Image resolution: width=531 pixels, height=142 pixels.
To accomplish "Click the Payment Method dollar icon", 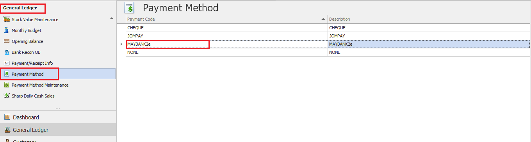I will click(7, 74).
